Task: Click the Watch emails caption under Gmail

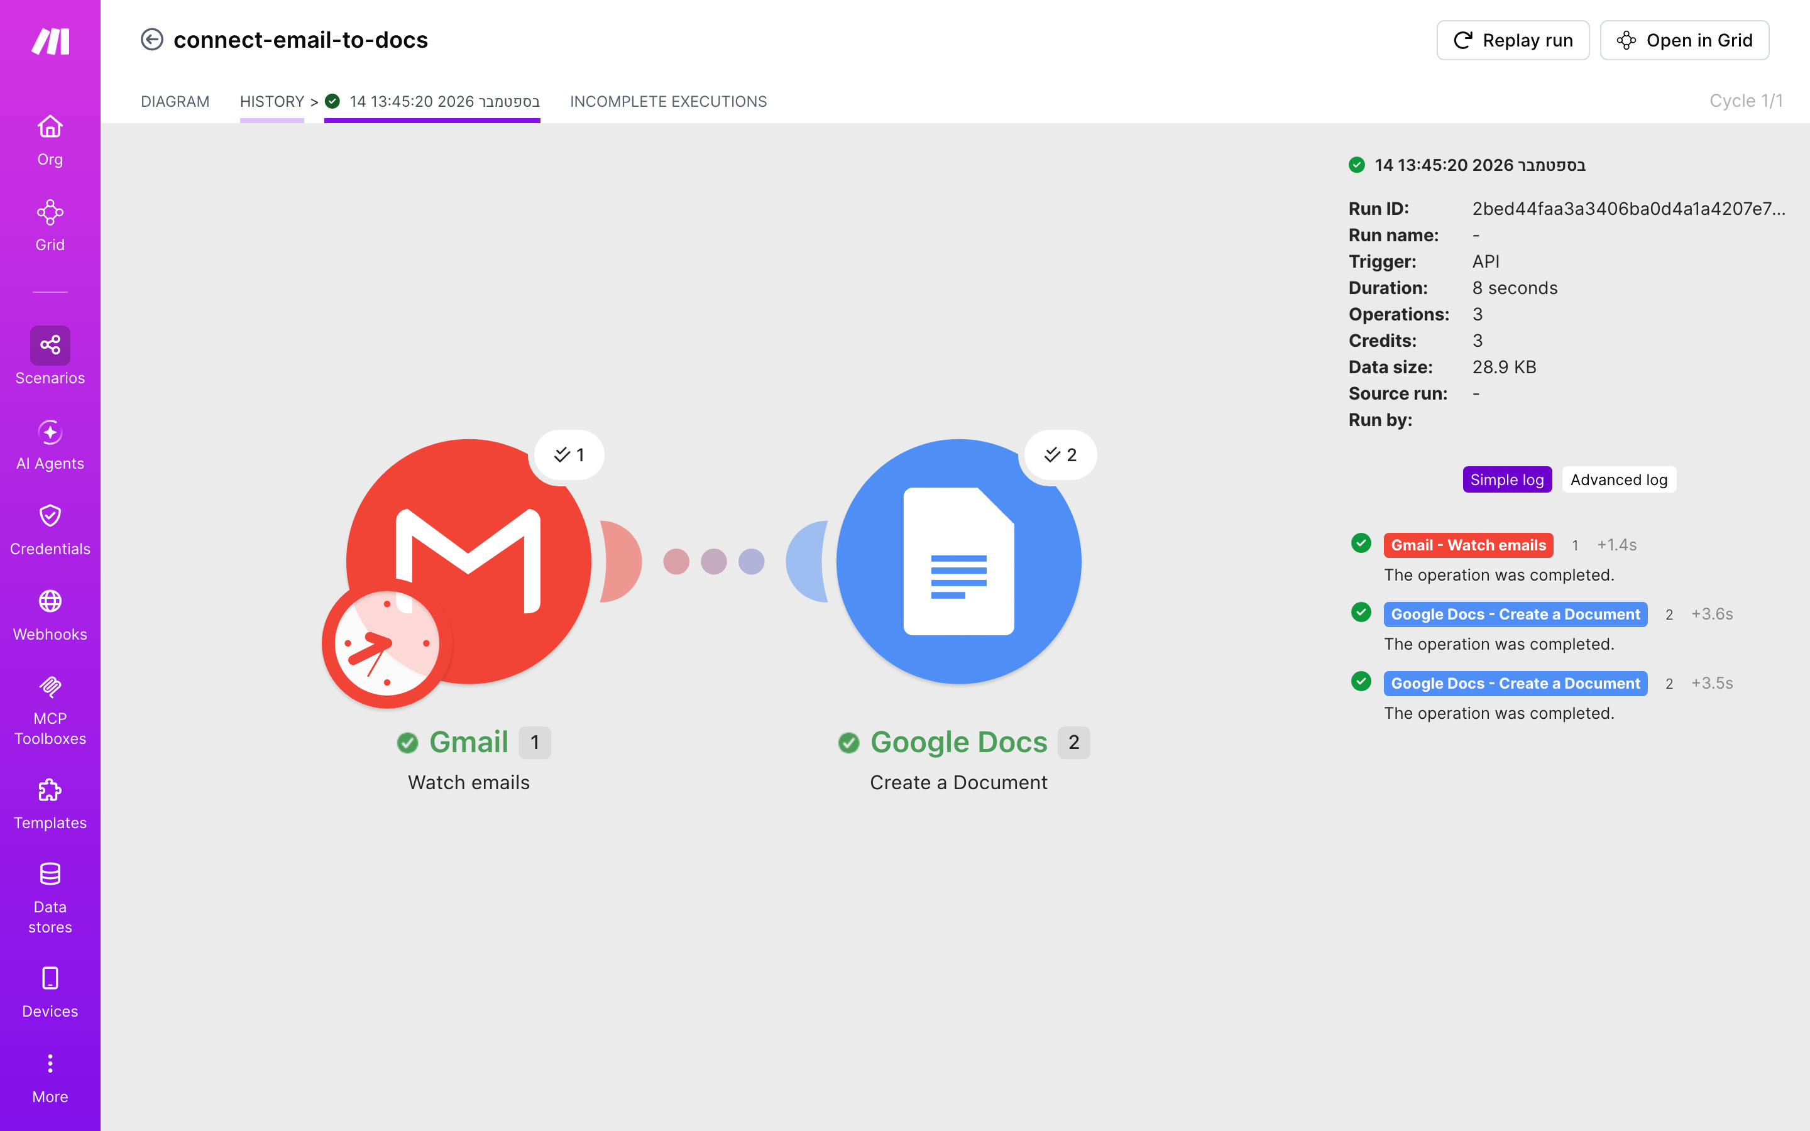Action: tap(469, 782)
